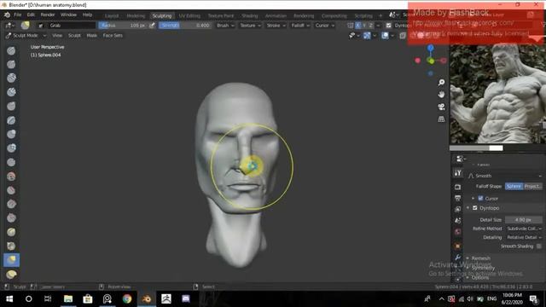Select the Clay Strips brush

pos(11,92)
